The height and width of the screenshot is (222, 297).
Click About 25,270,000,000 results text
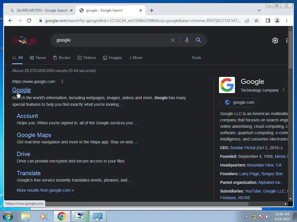54,71
